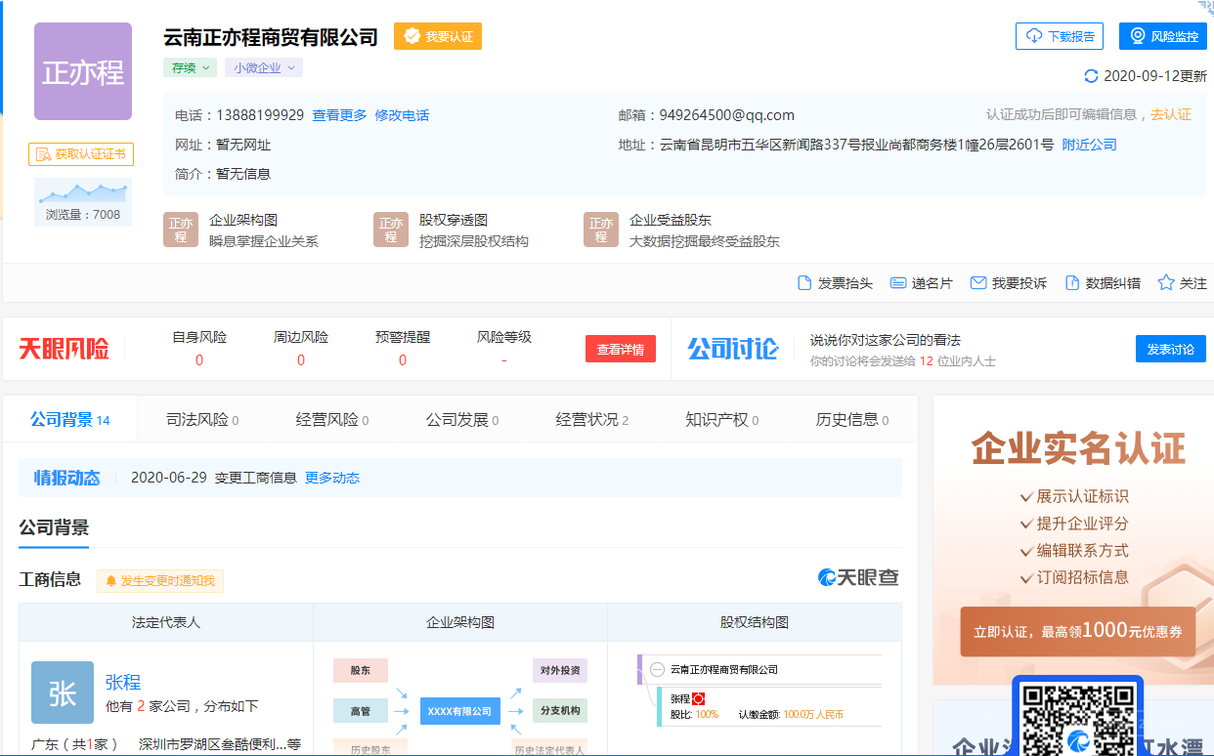
Task: Click 我要投诉 envelope icon
Action: tap(977, 283)
